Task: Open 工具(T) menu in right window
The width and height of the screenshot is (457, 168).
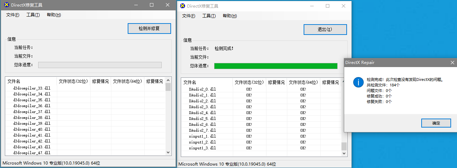Action: click(x=209, y=16)
